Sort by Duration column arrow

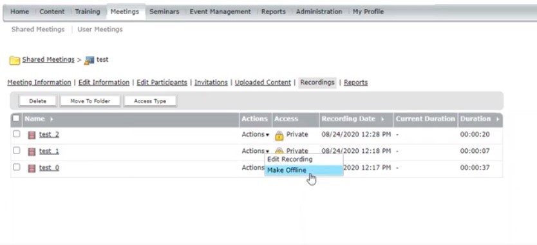(497, 119)
